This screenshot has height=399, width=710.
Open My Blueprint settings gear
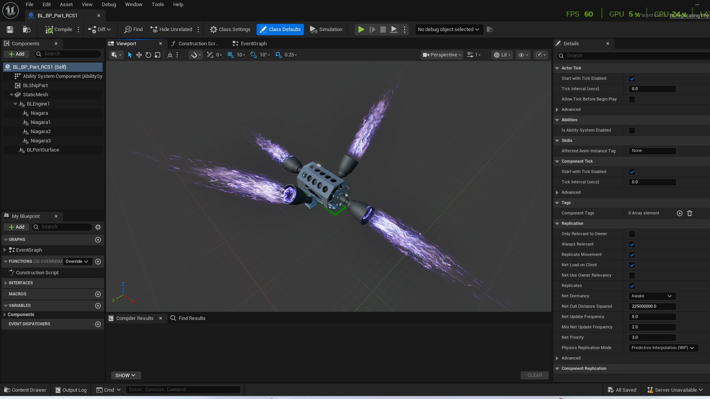tap(98, 227)
